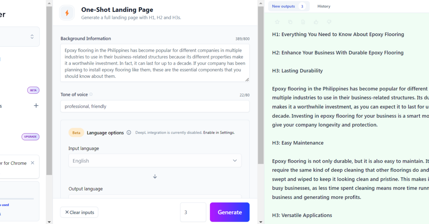Click the document save icon above output
Viewport: 429px width, 224px height.
(303, 22)
